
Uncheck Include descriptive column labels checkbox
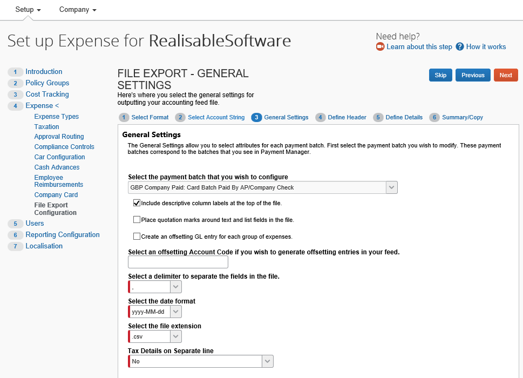[137, 203]
